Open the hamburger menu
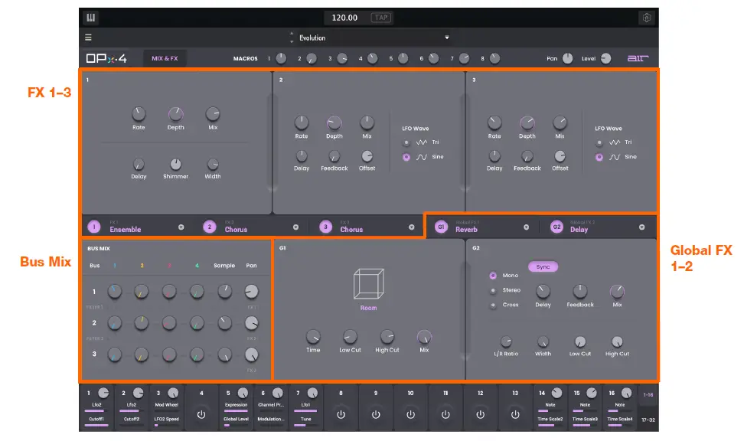This screenshot has height=441, width=744. click(x=89, y=37)
